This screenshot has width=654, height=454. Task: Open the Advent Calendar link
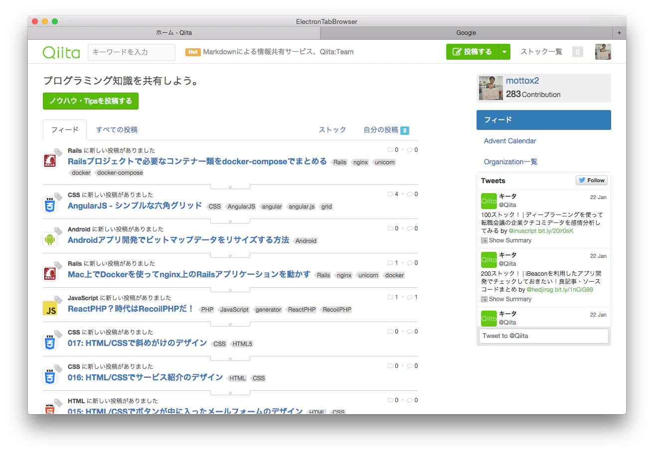(x=510, y=141)
